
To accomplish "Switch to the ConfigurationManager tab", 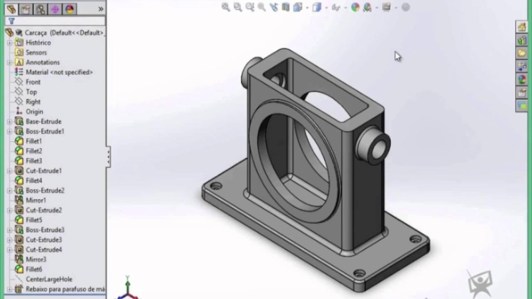I will tap(40, 9).
